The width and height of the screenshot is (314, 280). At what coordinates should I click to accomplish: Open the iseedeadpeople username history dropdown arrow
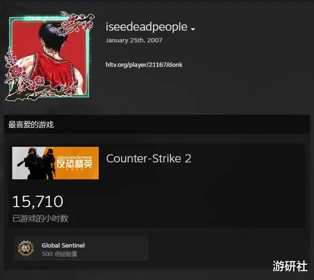point(193,29)
